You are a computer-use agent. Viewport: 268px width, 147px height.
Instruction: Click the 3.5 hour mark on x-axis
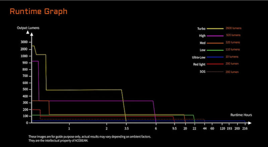pyautogui.click(x=126, y=129)
